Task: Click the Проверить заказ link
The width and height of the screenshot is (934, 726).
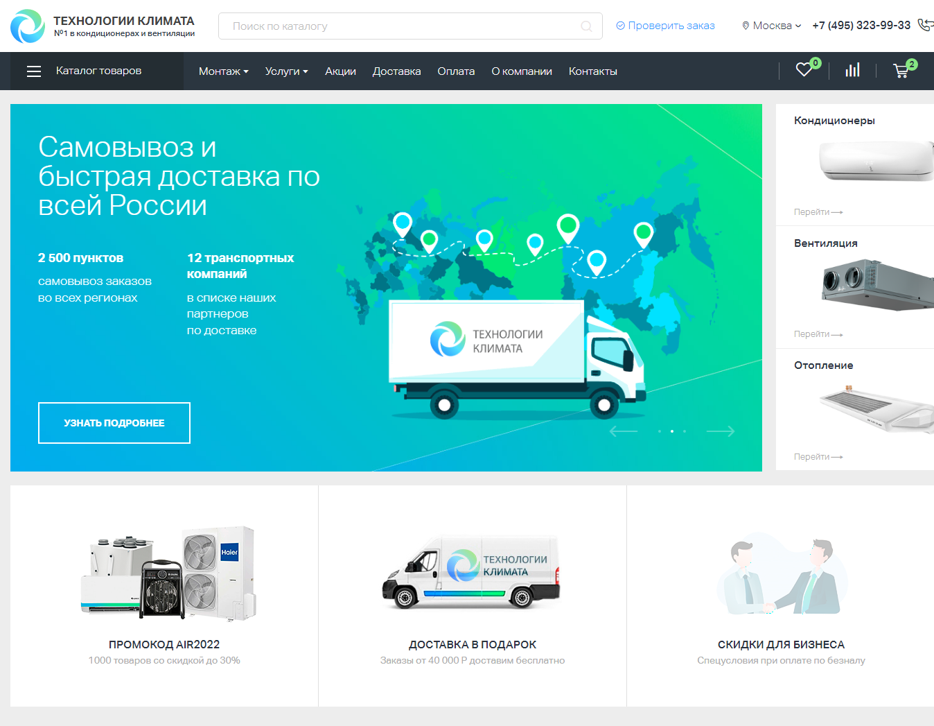Action: pyautogui.click(x=665, y=26)
